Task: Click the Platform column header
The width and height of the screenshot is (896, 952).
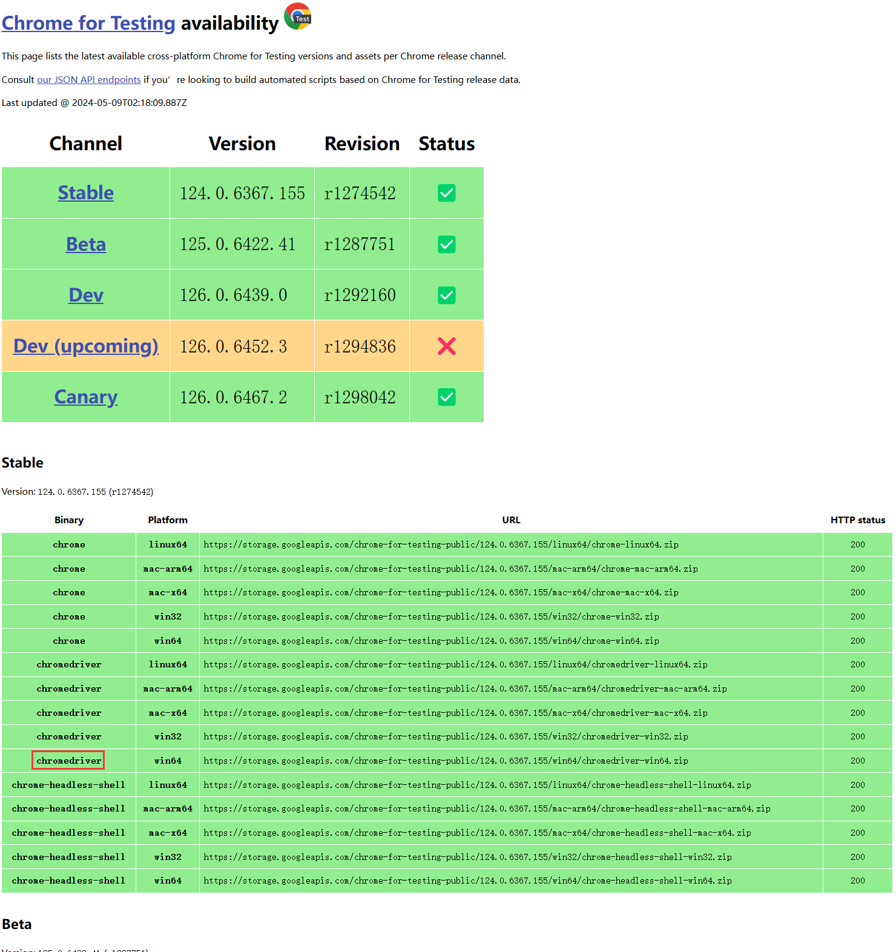Action: pos(168,520)
